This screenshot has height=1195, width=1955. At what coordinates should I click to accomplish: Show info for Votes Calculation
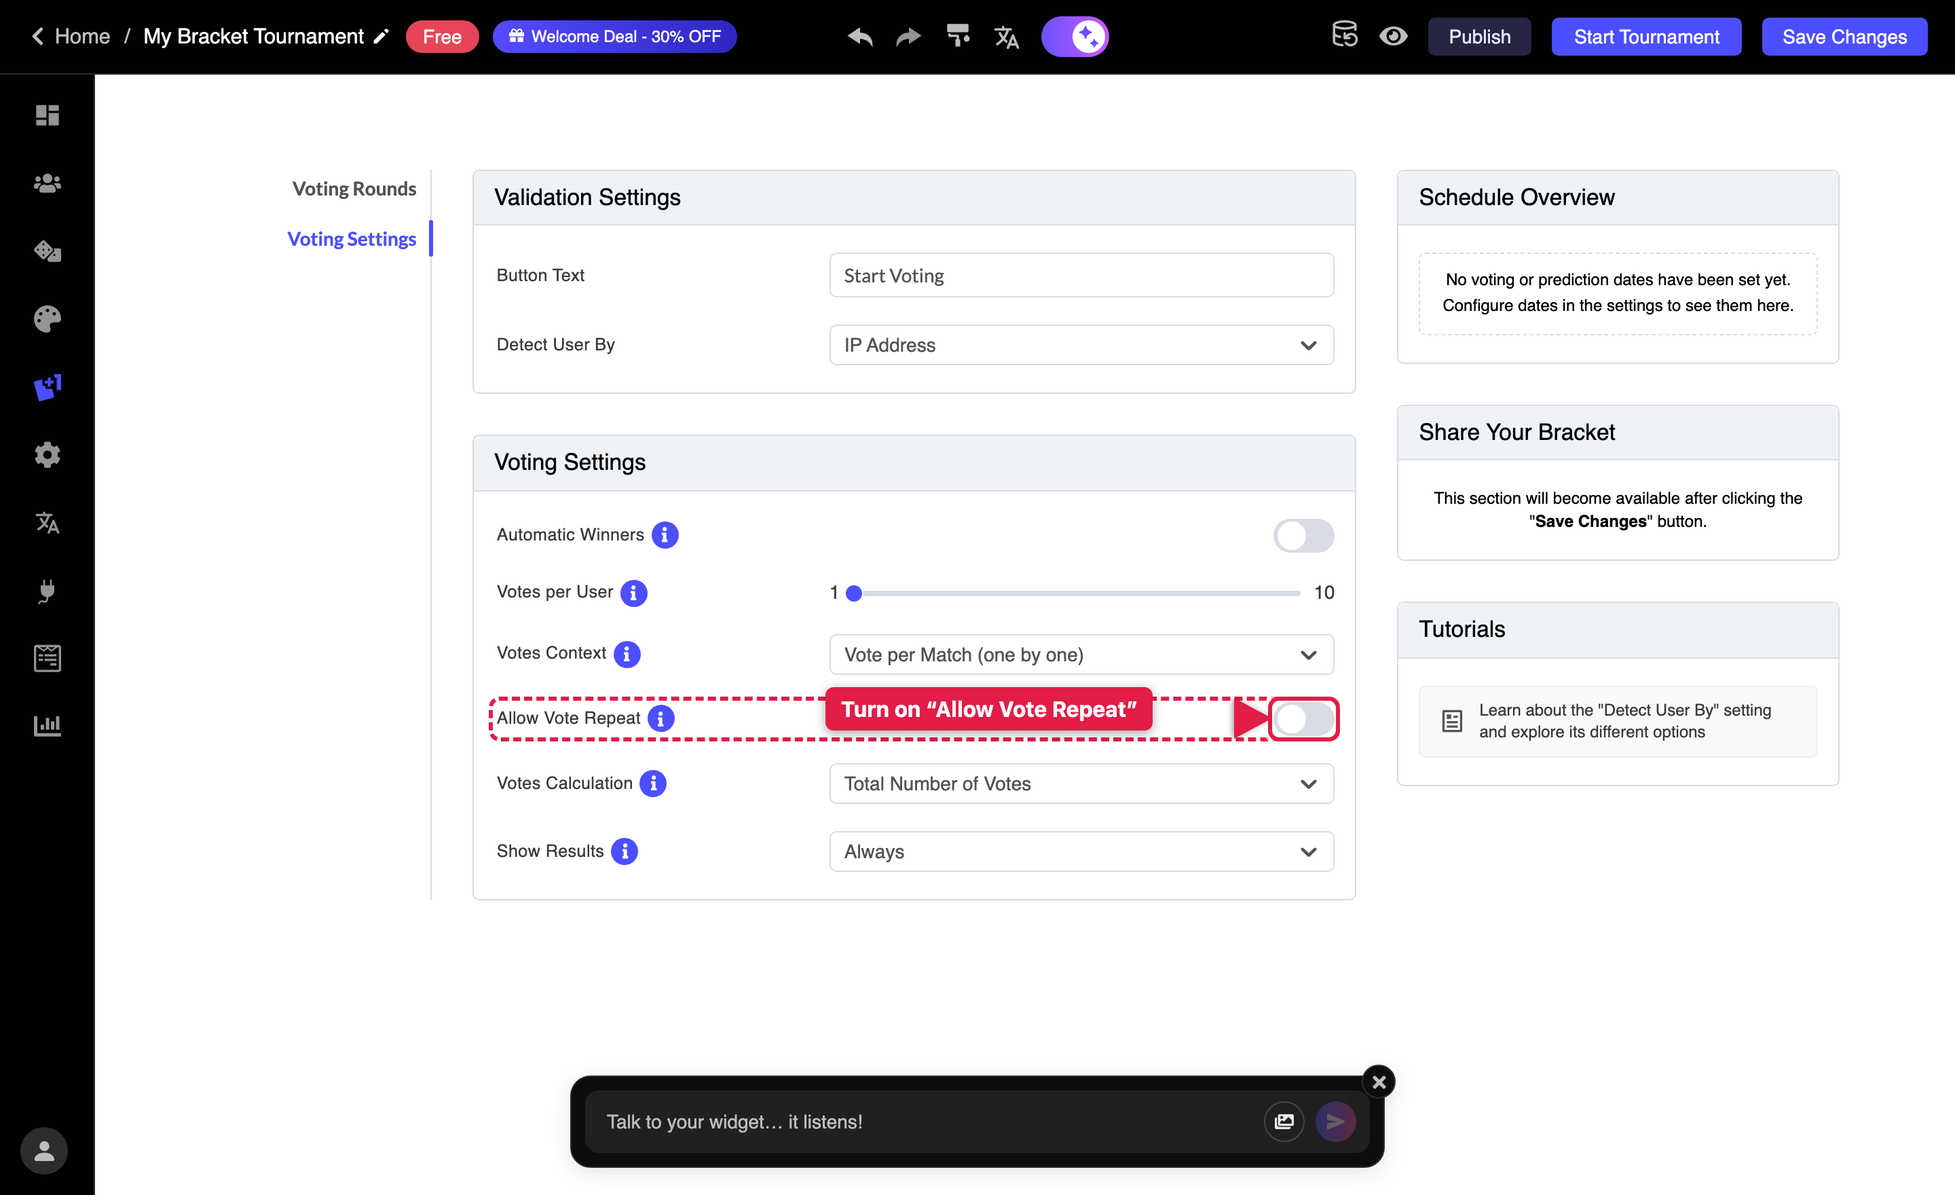[653, 784]
